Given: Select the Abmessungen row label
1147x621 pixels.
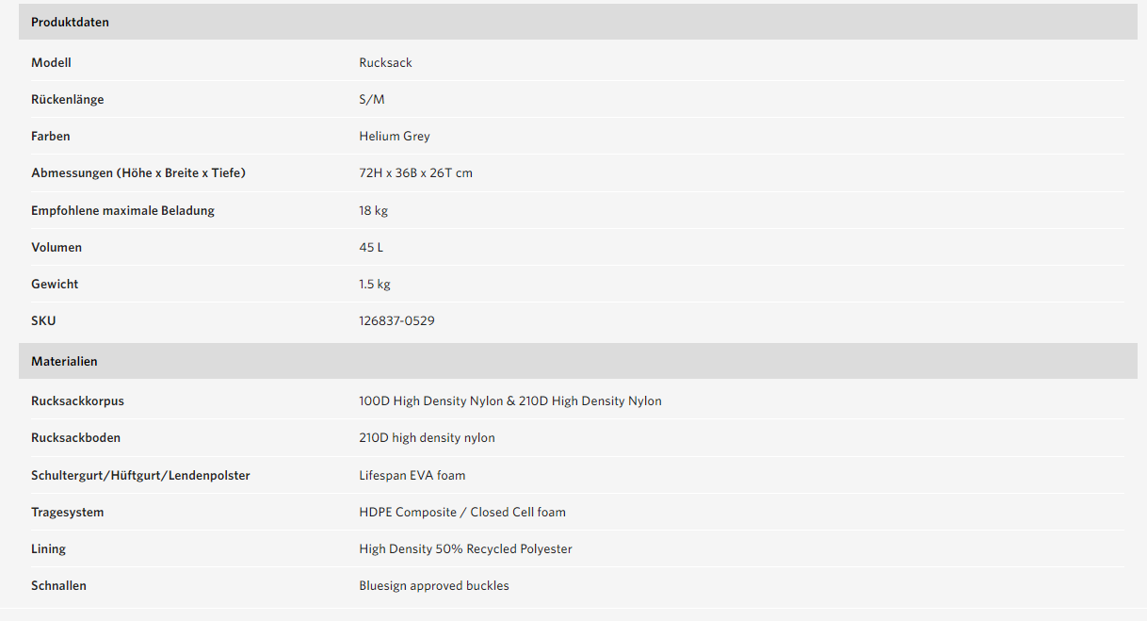Looking at the screenshot, I should [x=137, y=172].
